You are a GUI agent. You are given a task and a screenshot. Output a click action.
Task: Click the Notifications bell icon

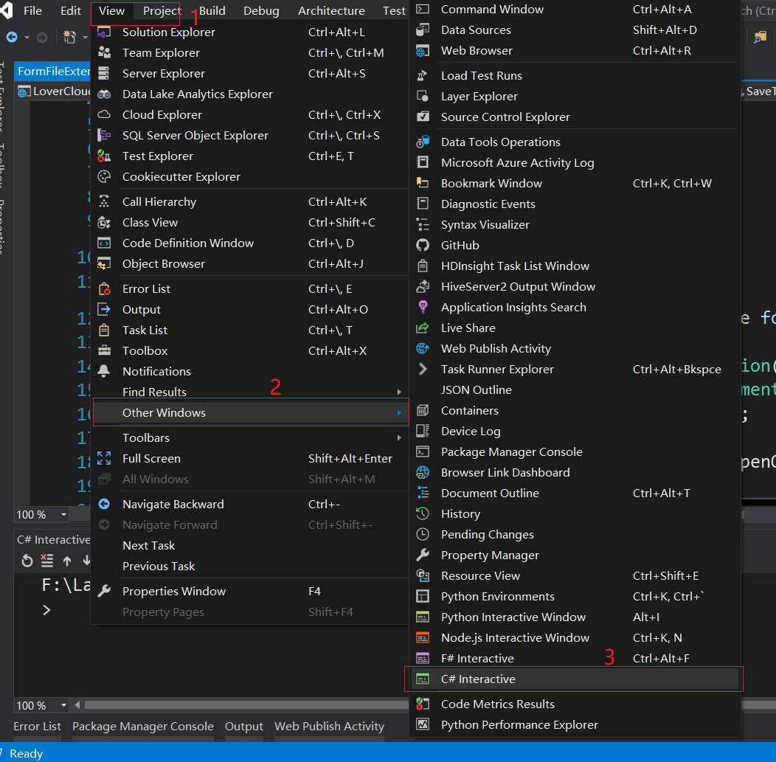(104, 371)
